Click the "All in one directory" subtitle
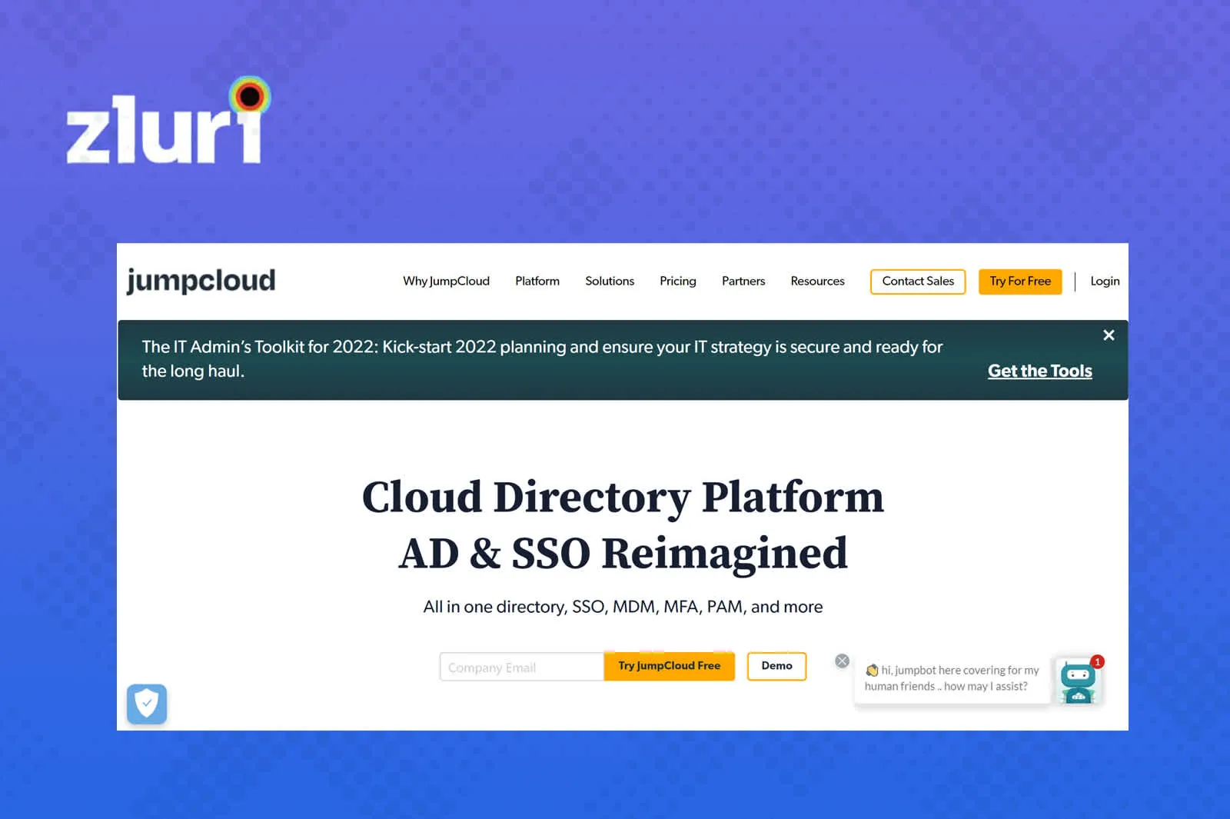Screen dimensions: 1230x819 (x=623, y=607)
